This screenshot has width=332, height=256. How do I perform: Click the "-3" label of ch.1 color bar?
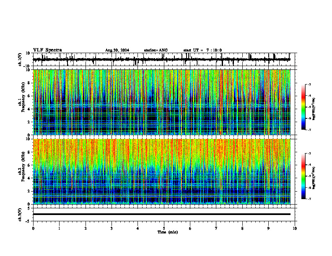[309, 84]
